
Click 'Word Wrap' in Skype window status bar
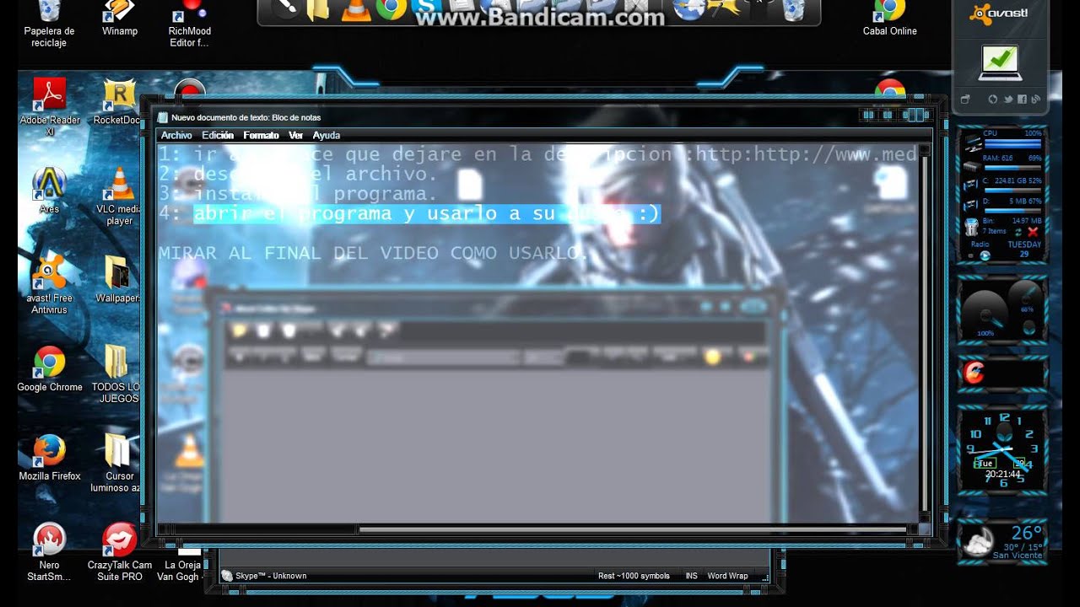[727, 576]
